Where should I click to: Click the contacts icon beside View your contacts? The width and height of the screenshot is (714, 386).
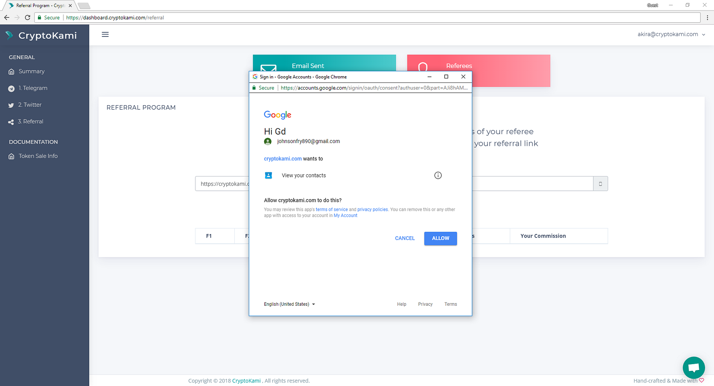tap(268, 175)
